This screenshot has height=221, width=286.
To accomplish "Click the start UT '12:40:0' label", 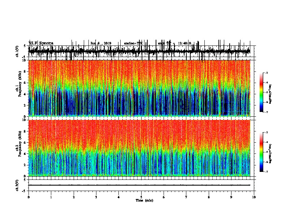I will (x=185, y=43).
